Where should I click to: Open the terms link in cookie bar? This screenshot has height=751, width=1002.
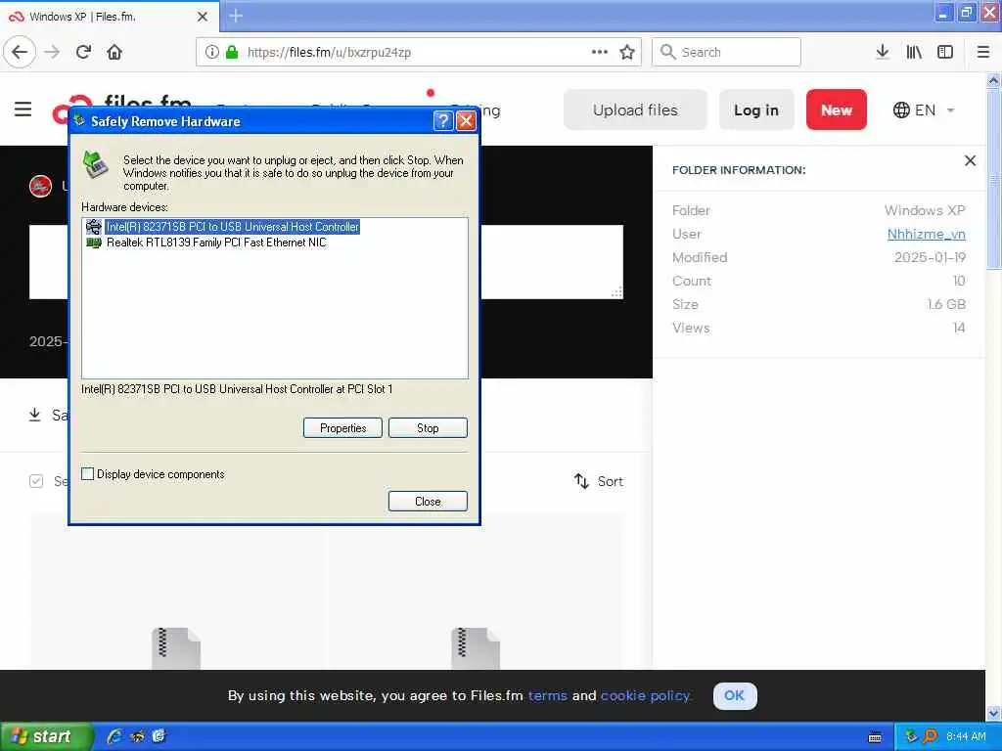pos(547,695)
